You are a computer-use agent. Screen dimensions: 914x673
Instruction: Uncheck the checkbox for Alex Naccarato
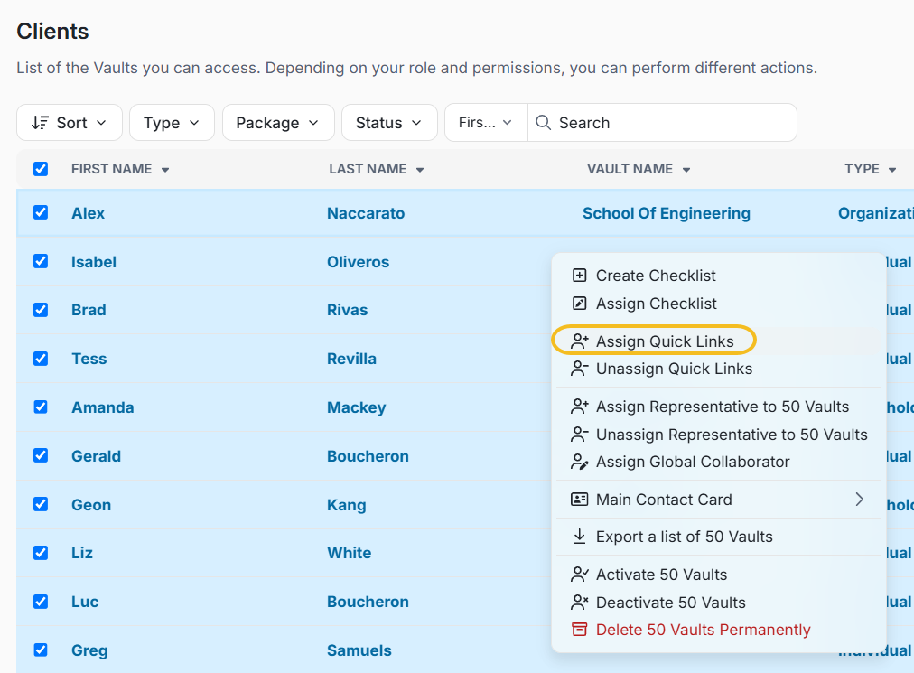pyautogui.click(x=41, y=212)
